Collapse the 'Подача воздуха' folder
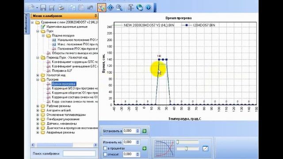The image size is (283, 159). pos(43,35)
